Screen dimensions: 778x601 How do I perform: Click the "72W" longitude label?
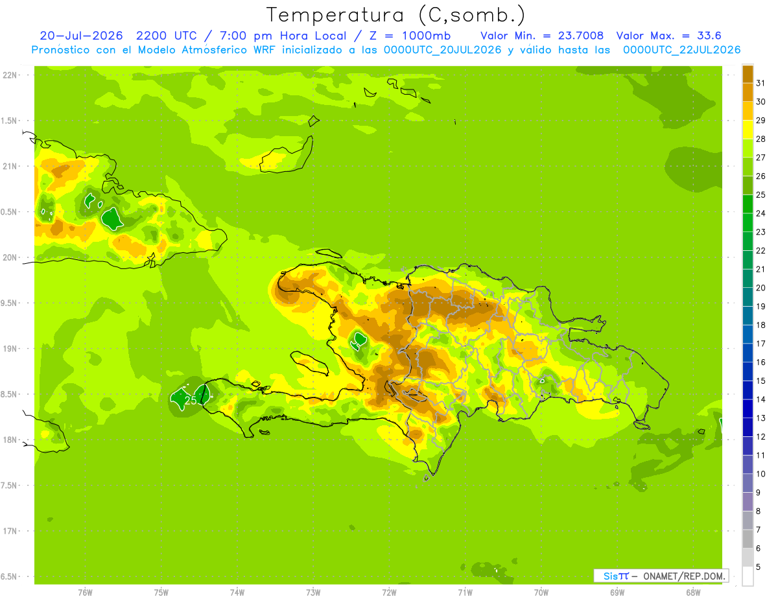389,593
